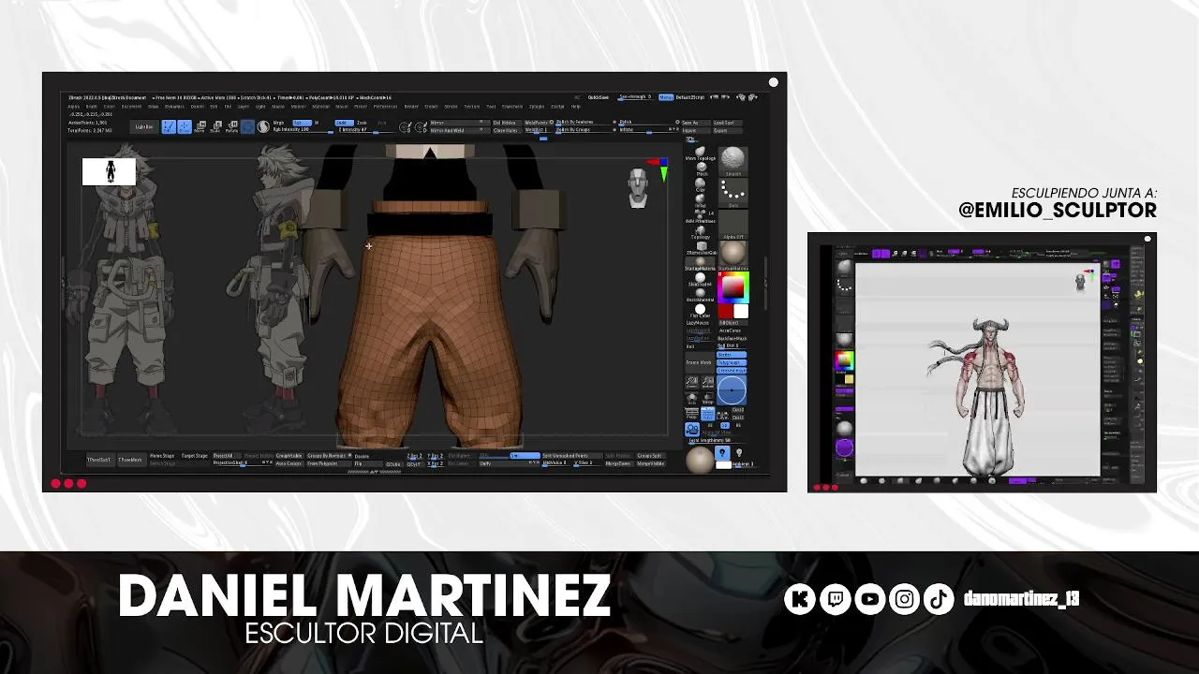
Task: Select the Move Topological brush icon
Action: coord(700,152)
